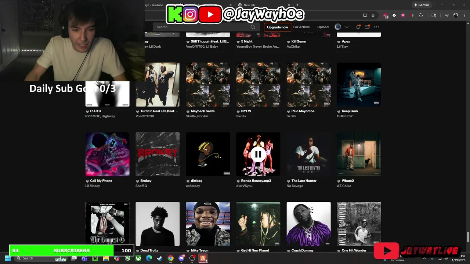Click the install app icon in address bar
470x264 pixels.
point(365,15)
